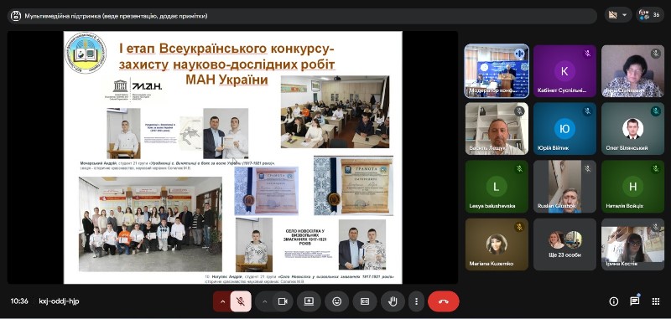
Task: Start presenting your screen
Action: 309,301
